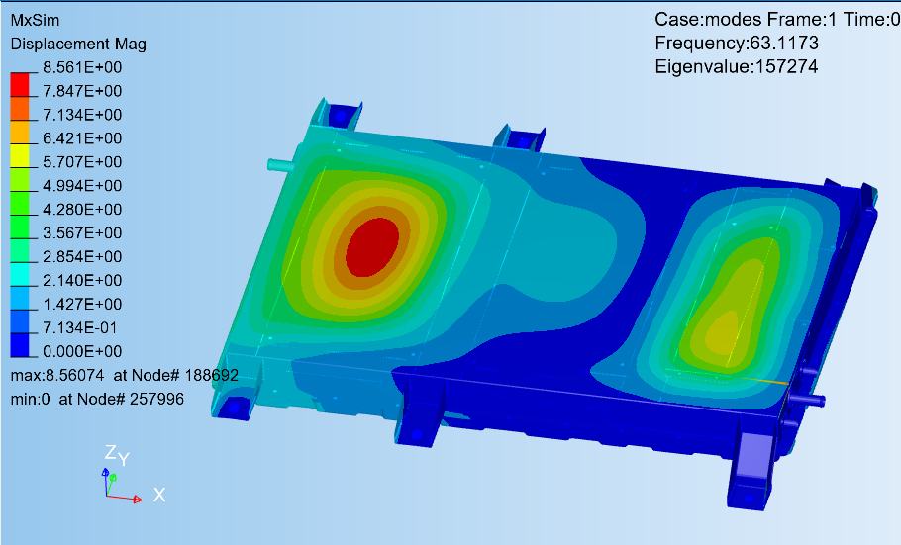The image size is (901, 545).
Task: Click the legend value 2.140E+00
Action: point(82,280)
